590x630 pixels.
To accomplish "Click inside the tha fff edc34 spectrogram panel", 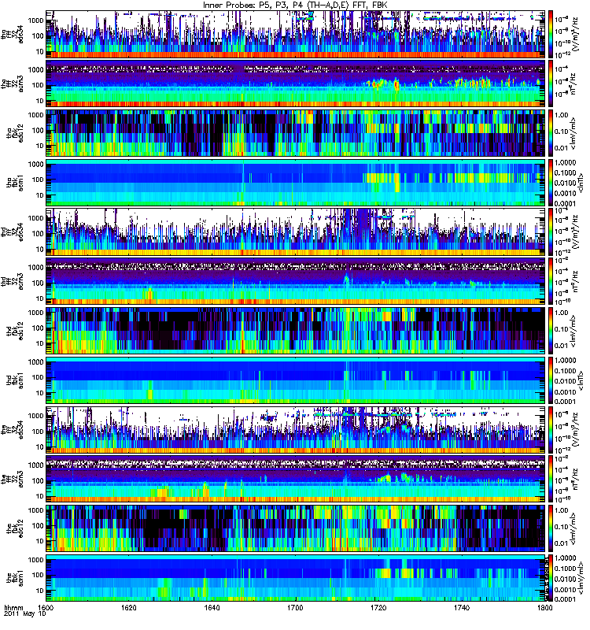I will tap(296, 35).
